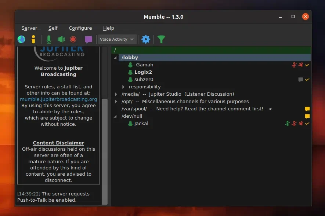Click the /media/ channel name text

[x=178, y=94]
